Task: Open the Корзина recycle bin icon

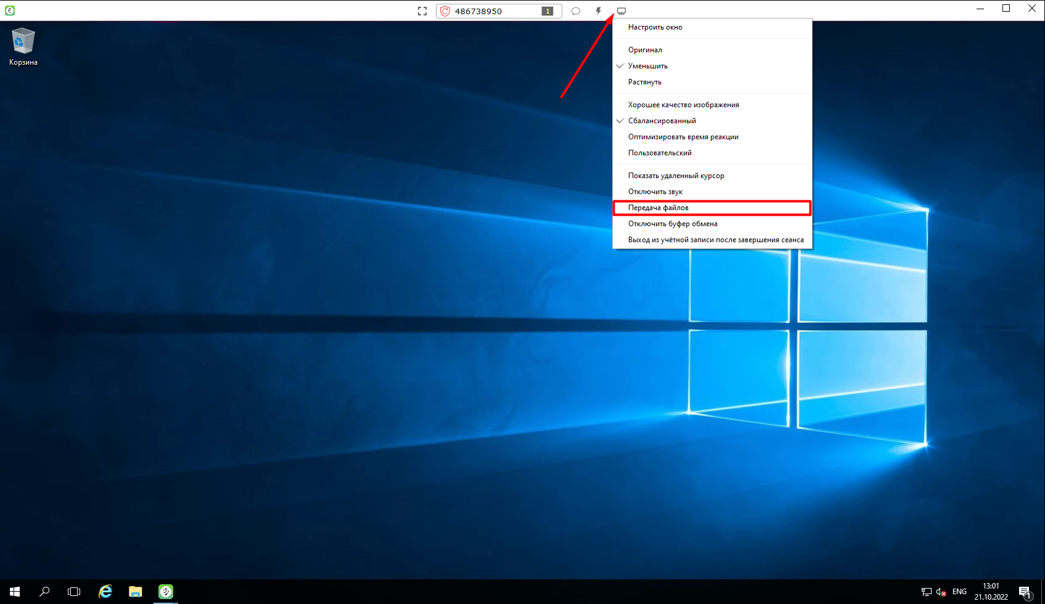Action: coord(23,47)
